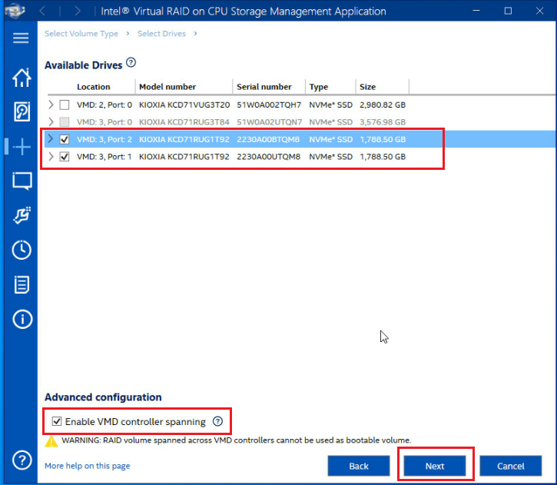Image resolution: width=557 pixels, height=485 pixels.
Task: Navigate forward with the title bar arrow
Action: 78,11
